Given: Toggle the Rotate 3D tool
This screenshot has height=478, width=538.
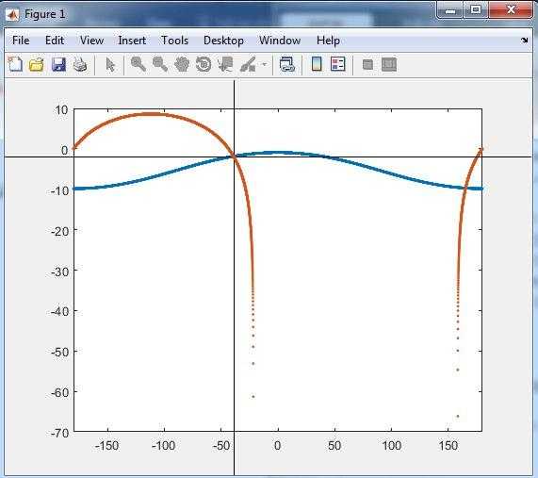Looking at the screenshot, I should (204, 64).
